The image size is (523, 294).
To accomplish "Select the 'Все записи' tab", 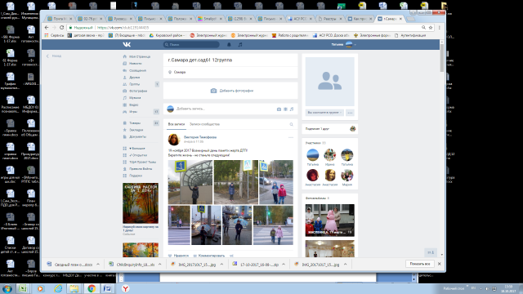I will [177, 124].
